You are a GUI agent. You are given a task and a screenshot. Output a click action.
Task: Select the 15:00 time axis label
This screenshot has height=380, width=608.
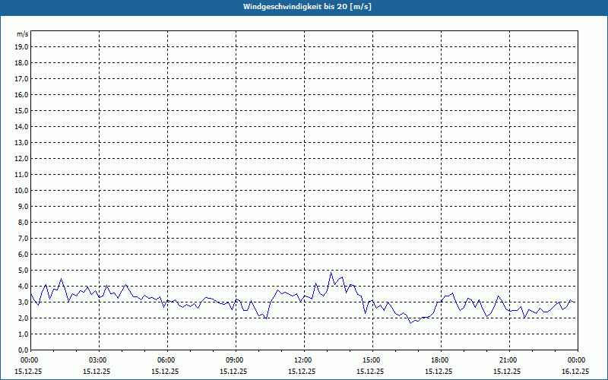(371, 360)
